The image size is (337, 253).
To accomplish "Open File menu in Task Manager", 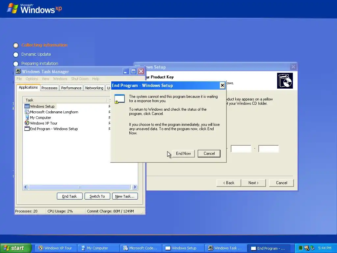I will click(x=19, y=79).
